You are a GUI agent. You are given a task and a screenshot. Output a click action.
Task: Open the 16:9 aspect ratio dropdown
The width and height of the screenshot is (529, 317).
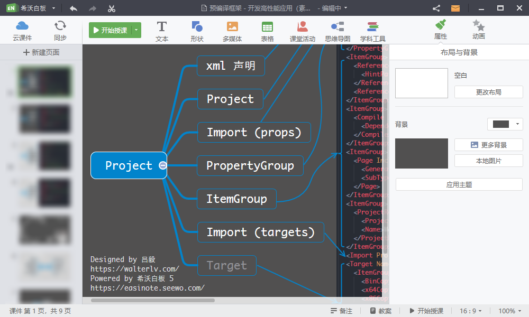pyautogui.click(x=470, y=311)
